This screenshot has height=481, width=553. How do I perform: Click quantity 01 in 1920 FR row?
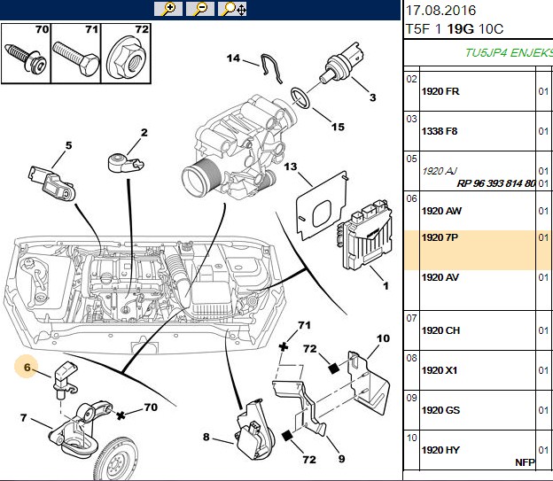[543, 91]
